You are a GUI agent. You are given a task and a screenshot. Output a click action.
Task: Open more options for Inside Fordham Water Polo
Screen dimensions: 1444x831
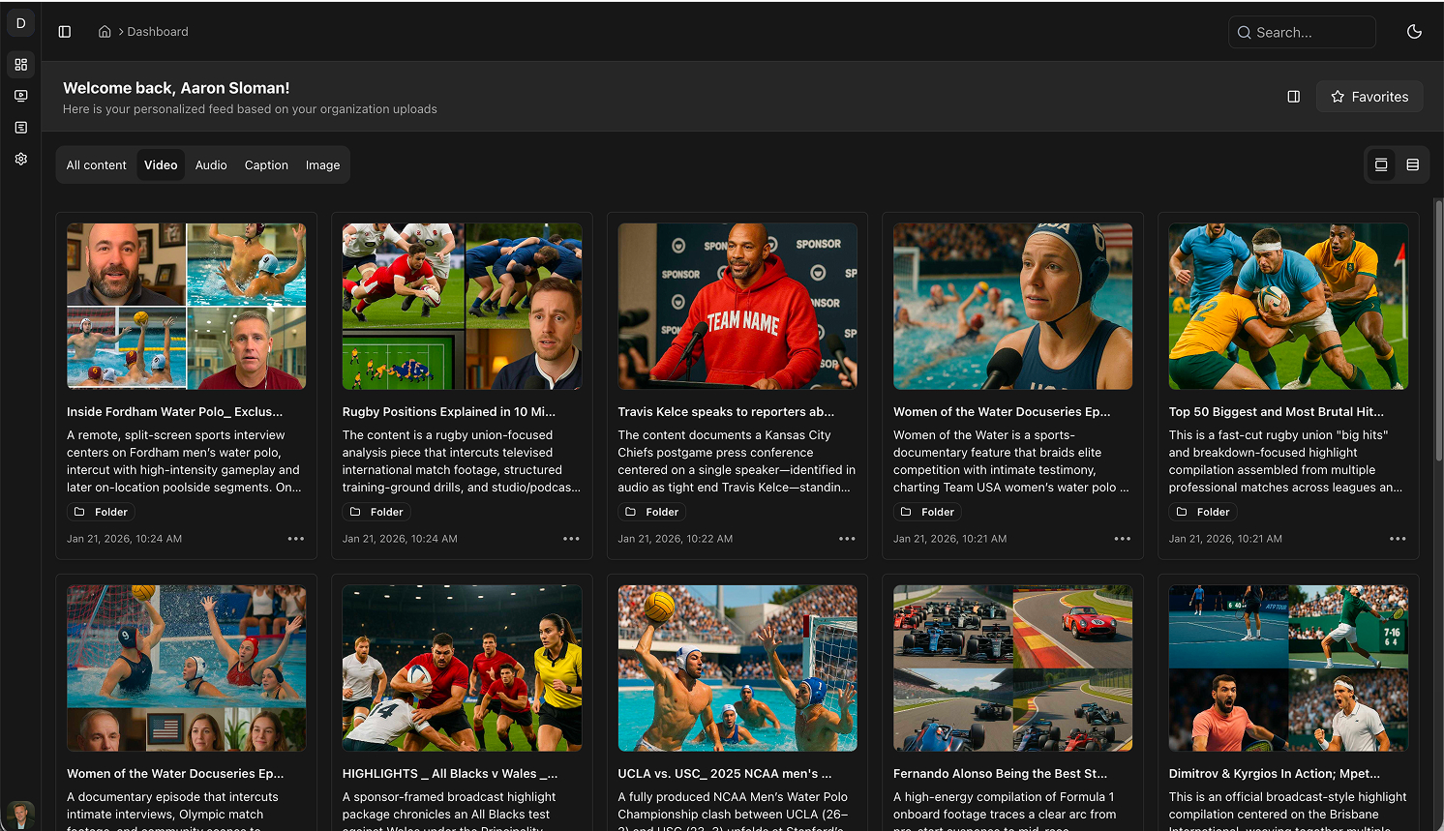coord(296,539)
